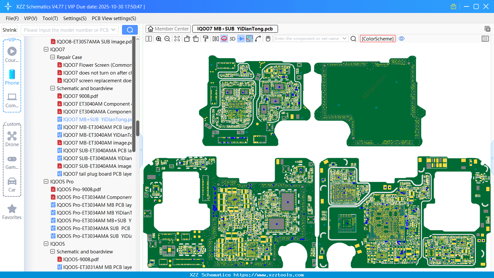494x278 pixels.
Task: Open Favorites in the sidebar
Action: click(12, 212)
